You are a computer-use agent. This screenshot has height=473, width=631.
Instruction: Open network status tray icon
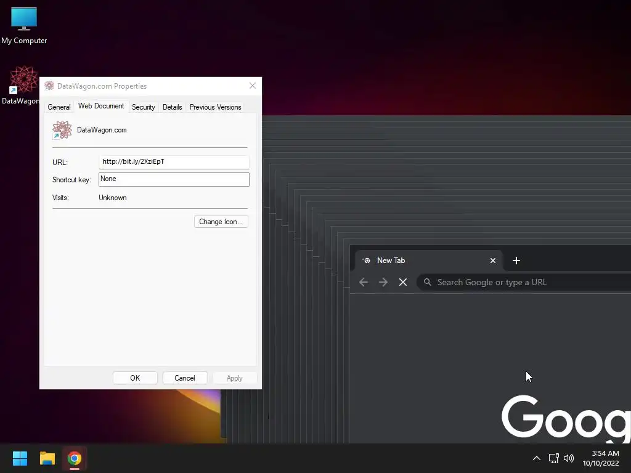(x=554, y=458)
